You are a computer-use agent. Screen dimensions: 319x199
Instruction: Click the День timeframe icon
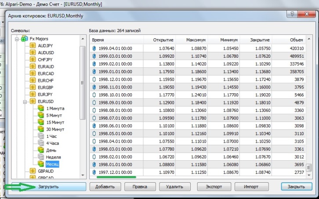(x=41, y=150)
